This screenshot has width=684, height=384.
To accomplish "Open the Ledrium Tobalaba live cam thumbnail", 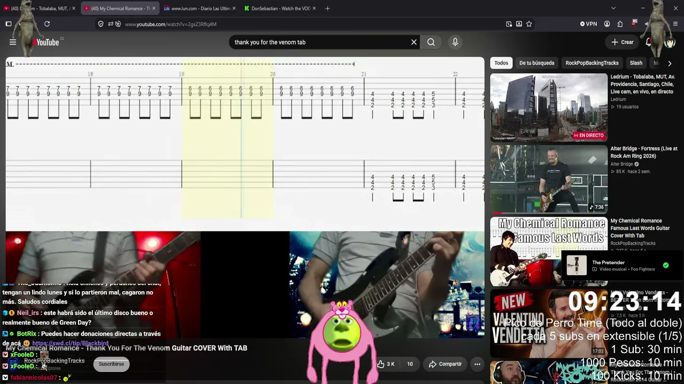I will tap(549, 107).
